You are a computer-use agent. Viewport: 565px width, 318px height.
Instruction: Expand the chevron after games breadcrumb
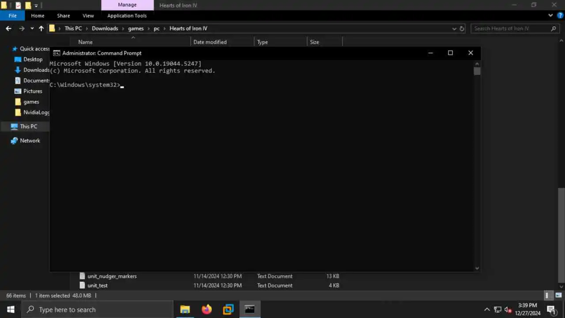coord(148,28)
